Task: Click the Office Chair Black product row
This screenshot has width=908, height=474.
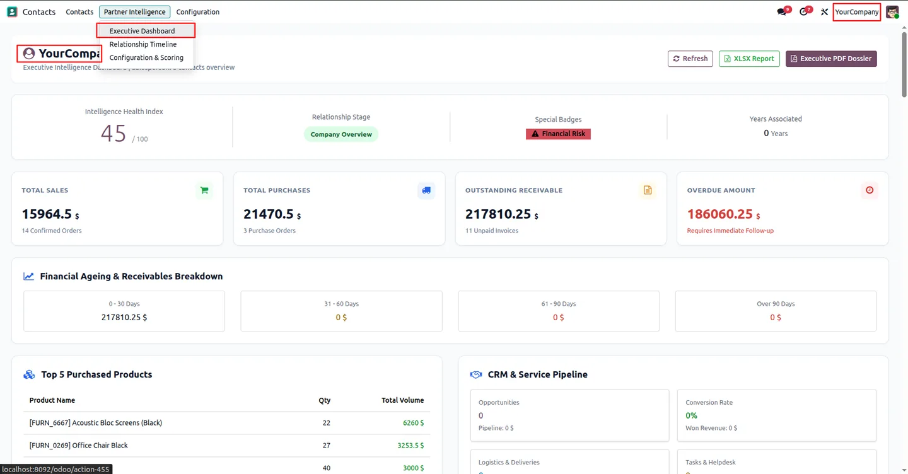Action: tap(226, 446)
